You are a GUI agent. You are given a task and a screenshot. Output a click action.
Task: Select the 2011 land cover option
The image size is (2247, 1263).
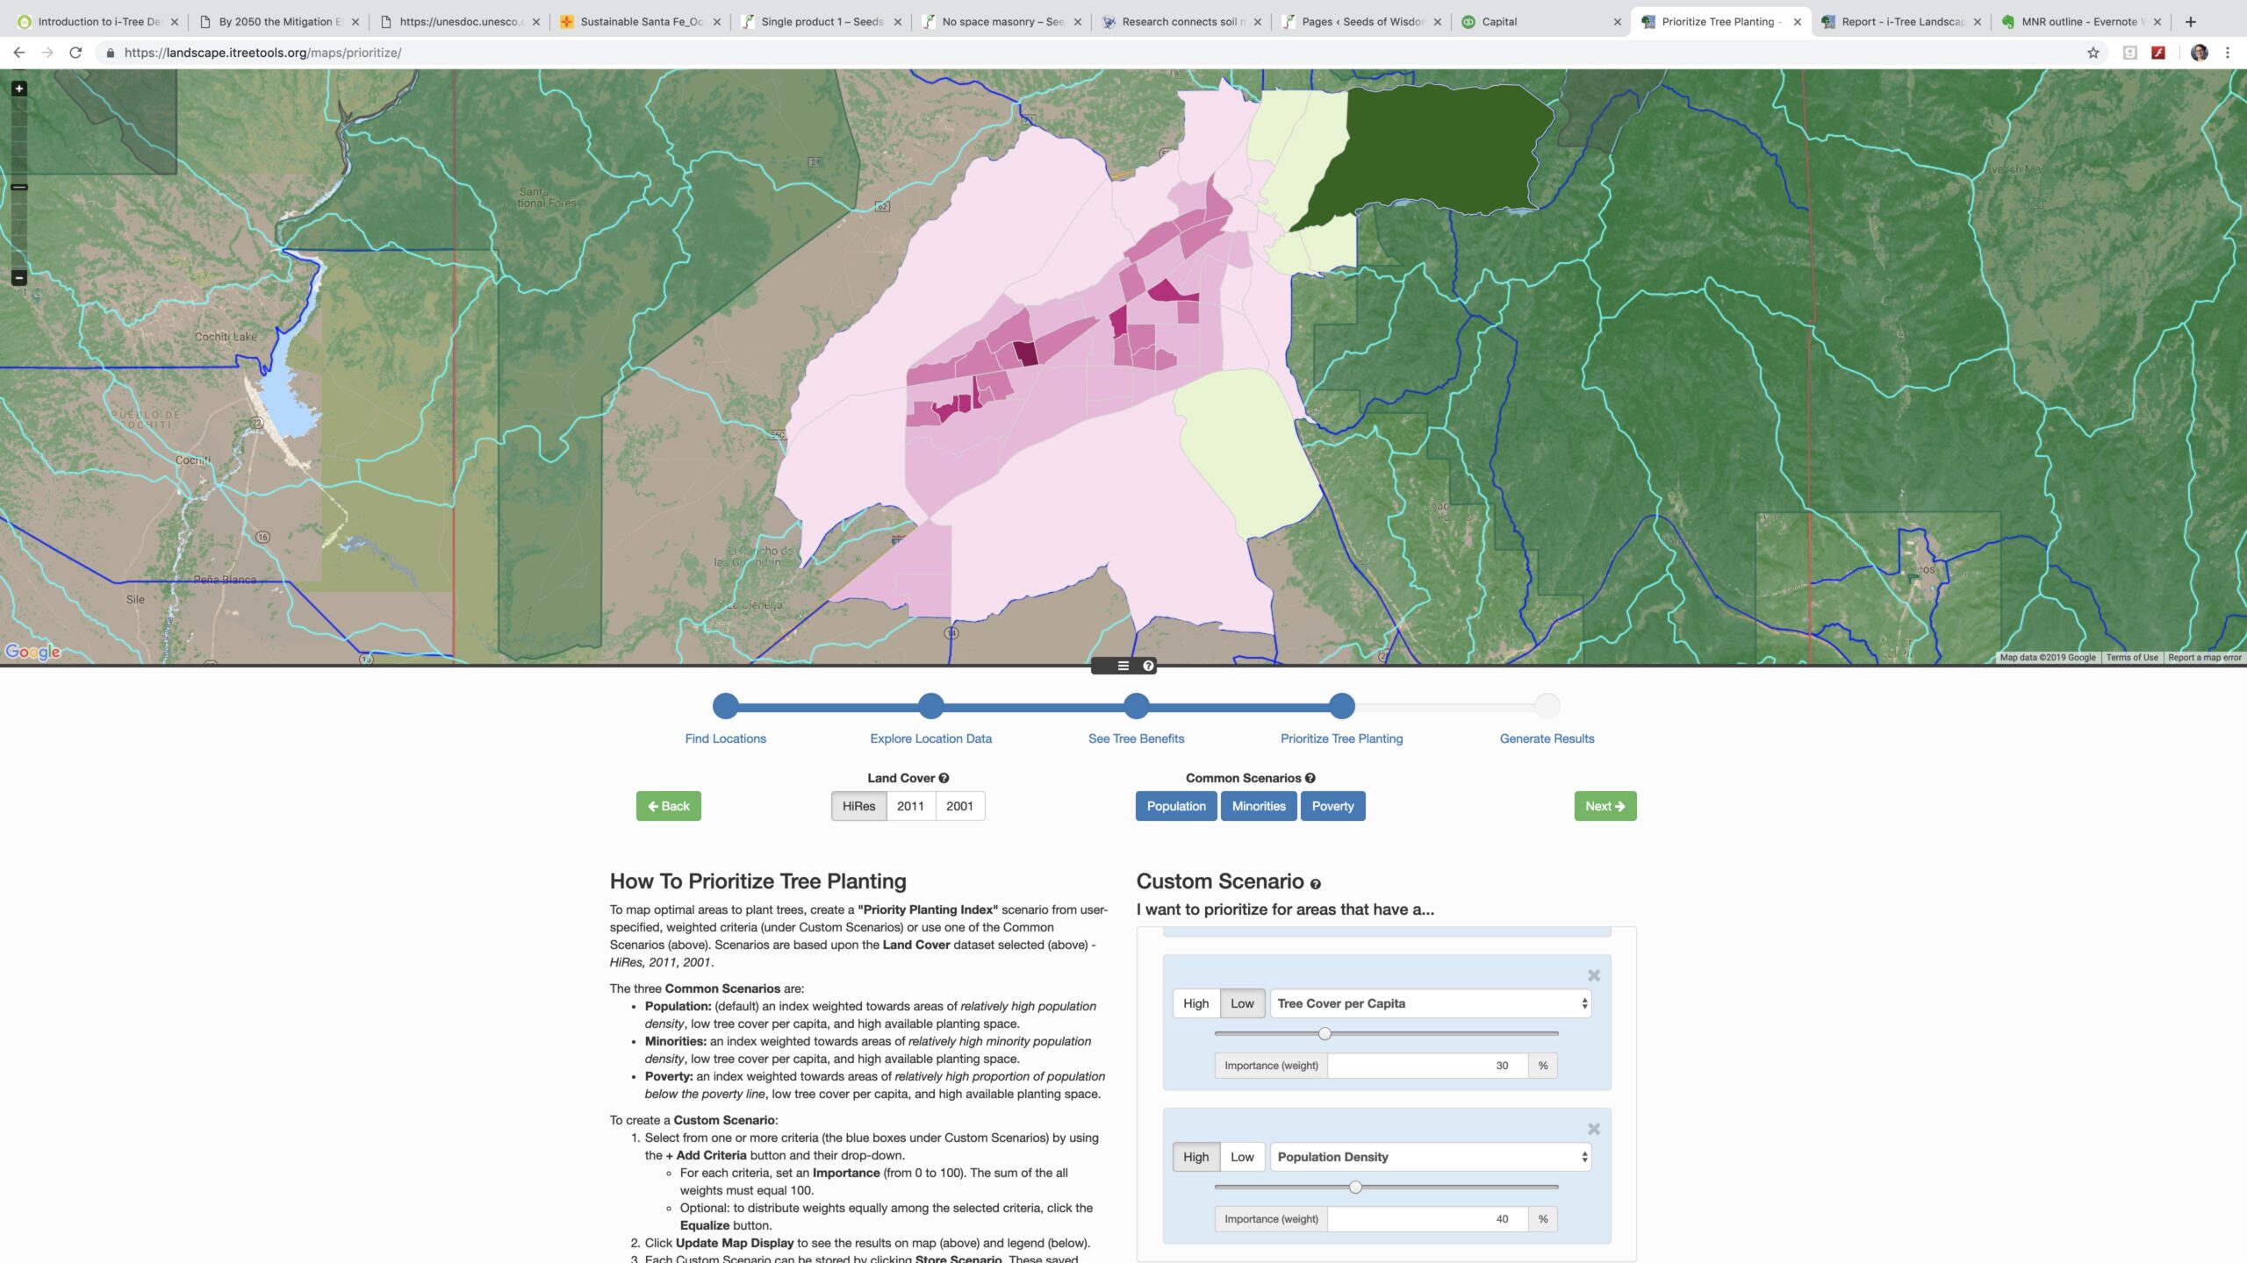coord(910,806)
